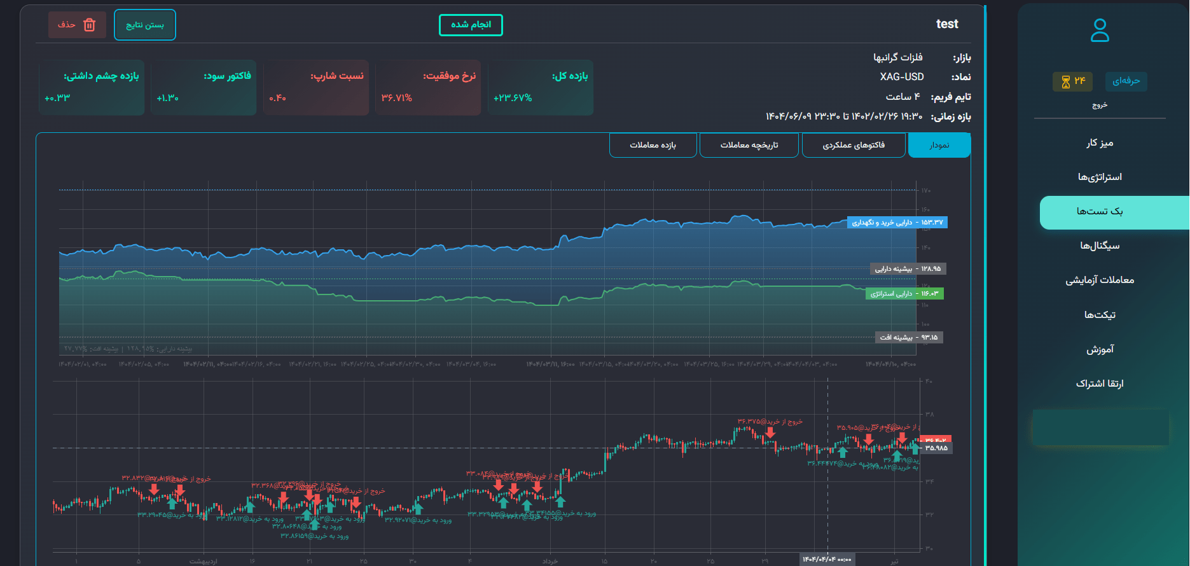This screenshot has width=1190, height=566.
Task: Switch to the فاکتورهای عملکردی tab
Action: click(854, 145)
